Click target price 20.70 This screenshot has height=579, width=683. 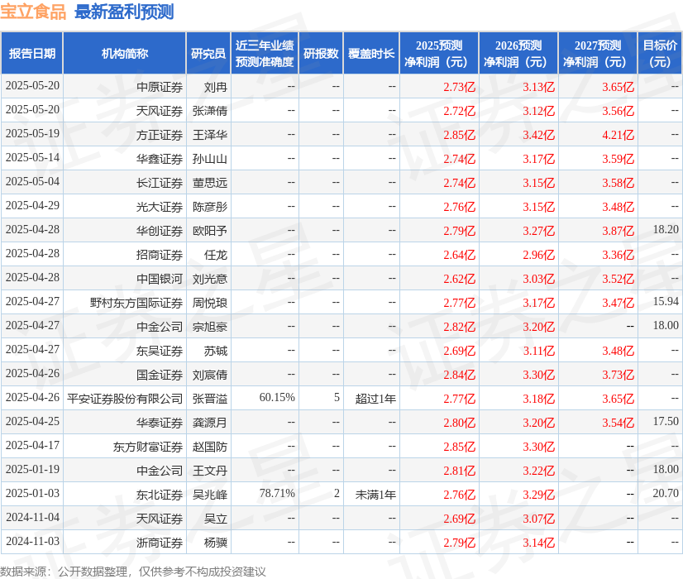tap(666, 493)
